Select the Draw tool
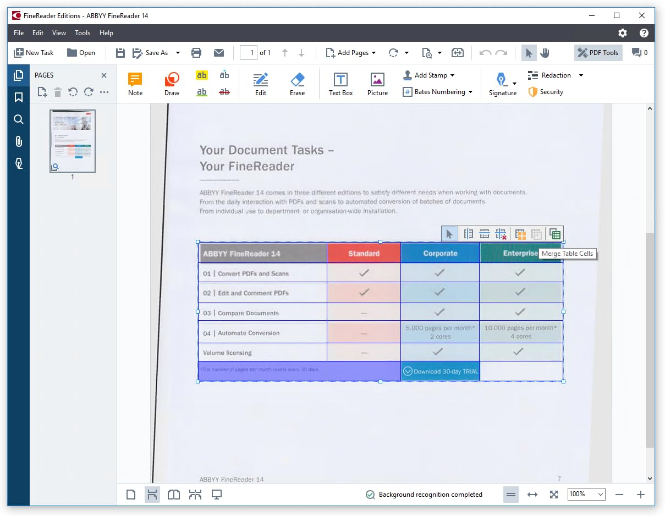This screenshot has height=516, width=665. [172, 84]
